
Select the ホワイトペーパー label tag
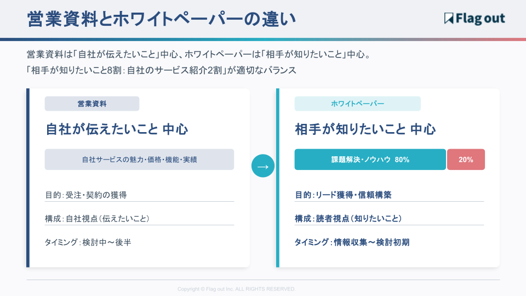pos(357,104)
